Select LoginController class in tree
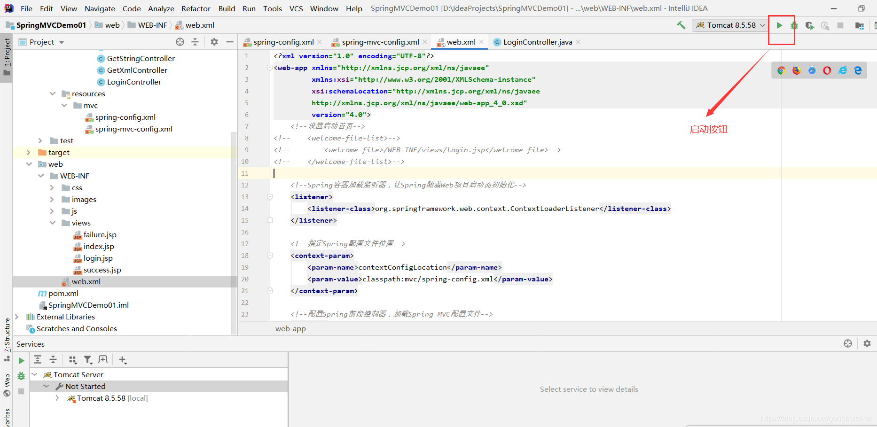This screenshot has height=427, width=877. click(134, 82)
